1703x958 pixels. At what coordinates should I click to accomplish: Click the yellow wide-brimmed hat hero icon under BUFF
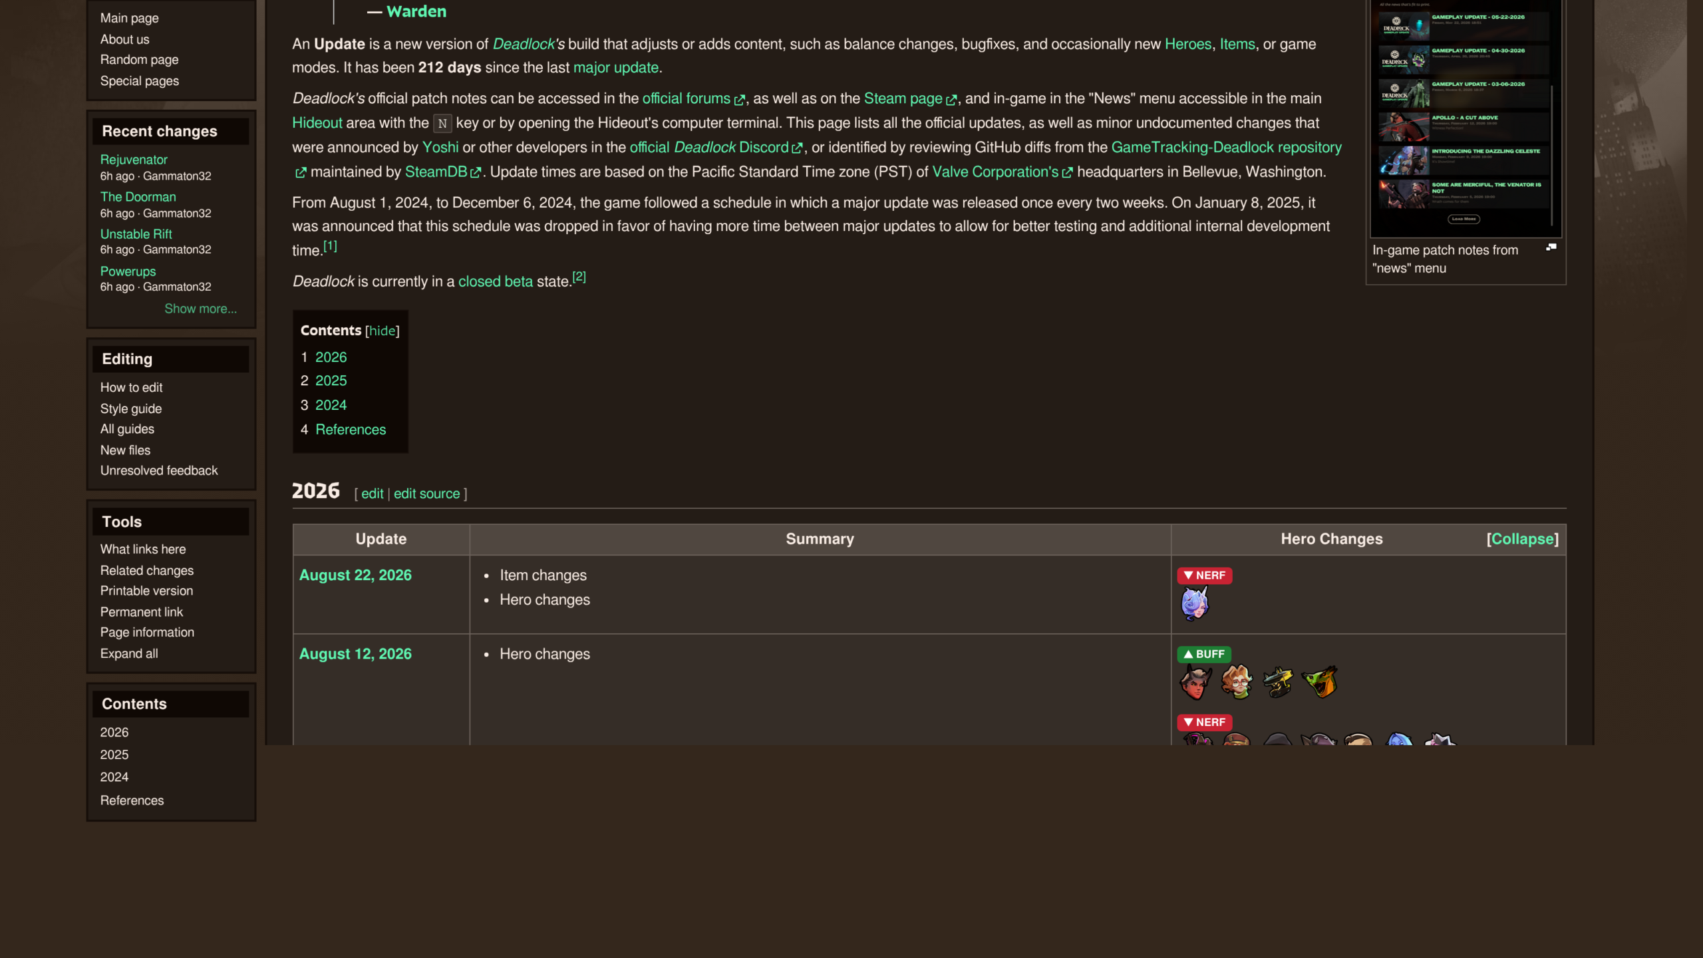pyautogui.click(x=1278, y=682)
